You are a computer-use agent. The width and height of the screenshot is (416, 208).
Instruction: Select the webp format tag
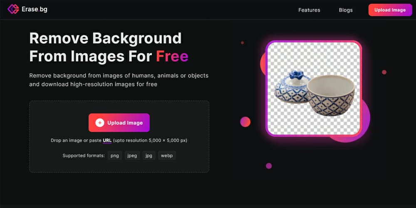(x=167, y=156)
